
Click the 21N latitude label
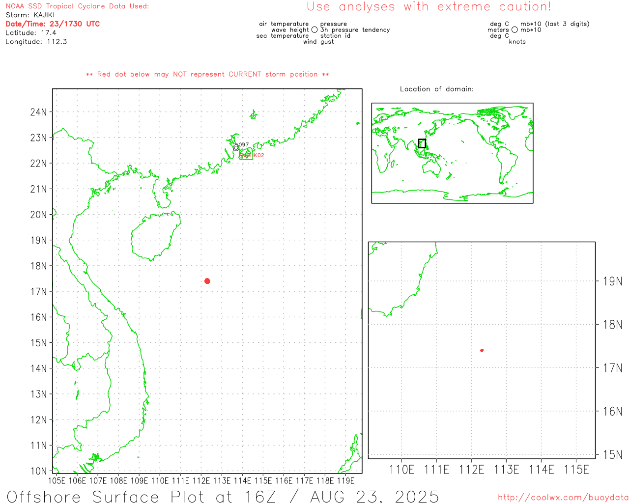click(38, 189)
